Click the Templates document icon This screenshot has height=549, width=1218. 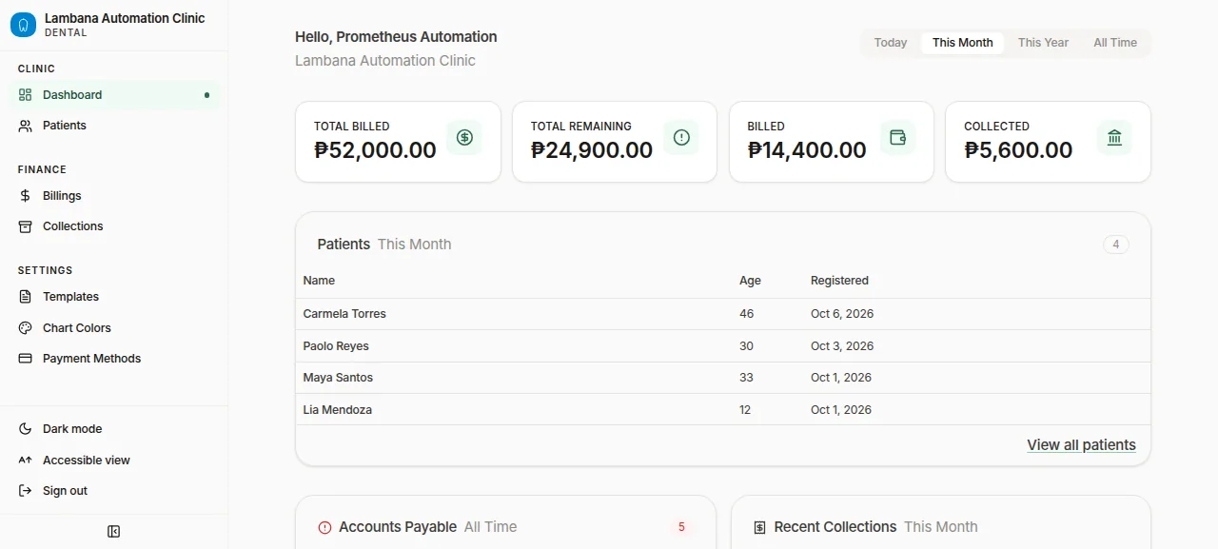[25, 297]
